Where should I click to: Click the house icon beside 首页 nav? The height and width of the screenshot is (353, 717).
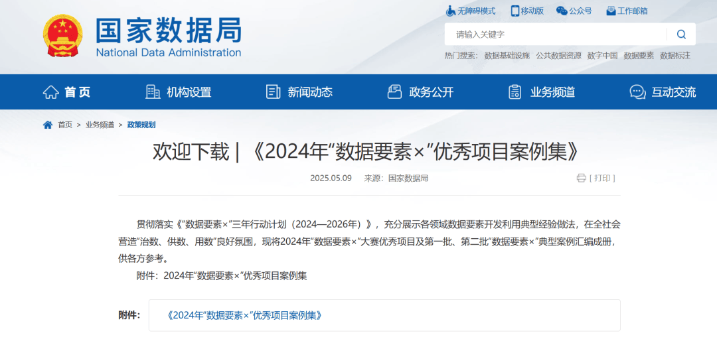click(50, 92)
